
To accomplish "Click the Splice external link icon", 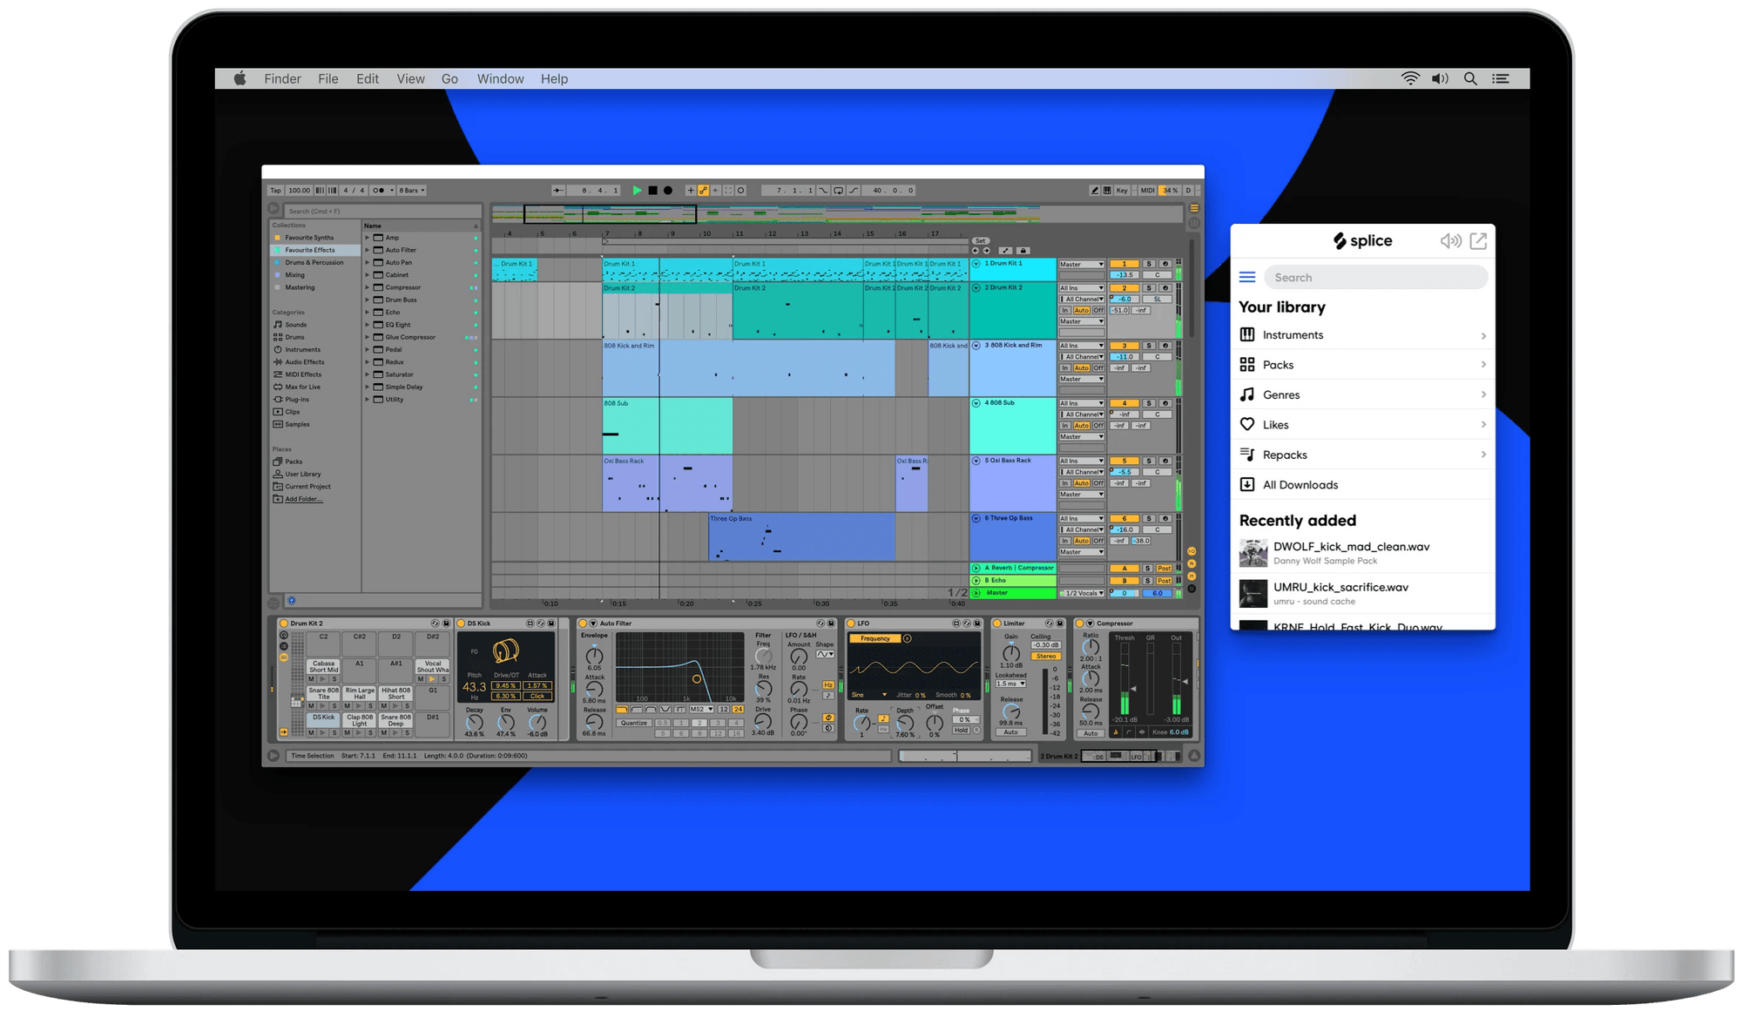I will coord(1478,240).
